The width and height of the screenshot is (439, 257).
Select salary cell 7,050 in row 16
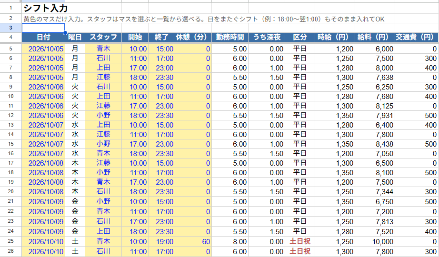click(375, 153)
